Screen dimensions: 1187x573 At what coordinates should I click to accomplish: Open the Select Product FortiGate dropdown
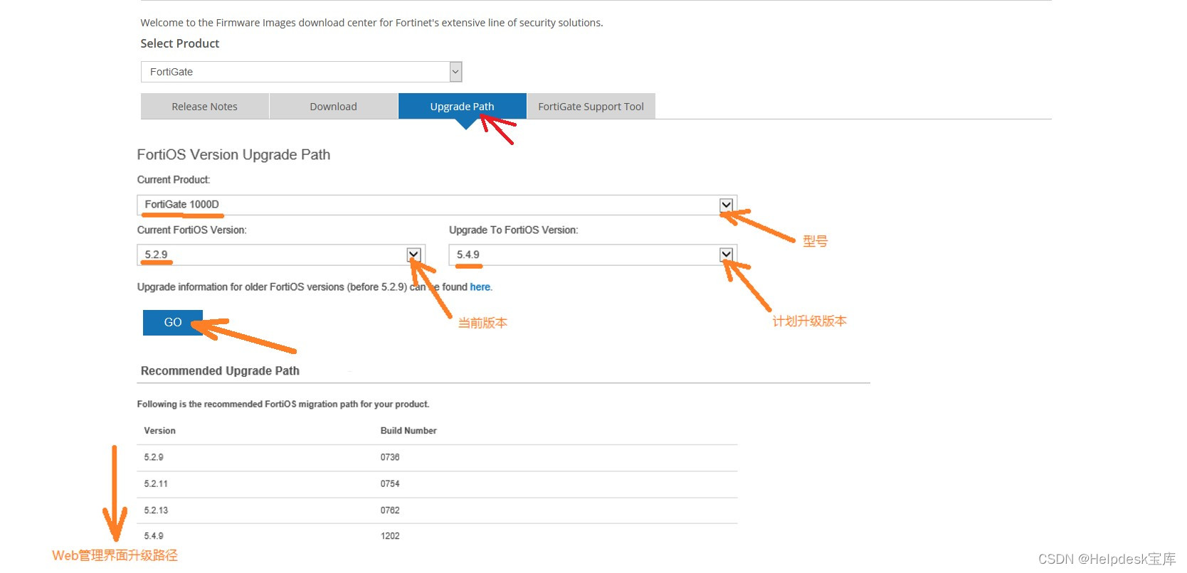pyautogui.click(x=301, y=72)
